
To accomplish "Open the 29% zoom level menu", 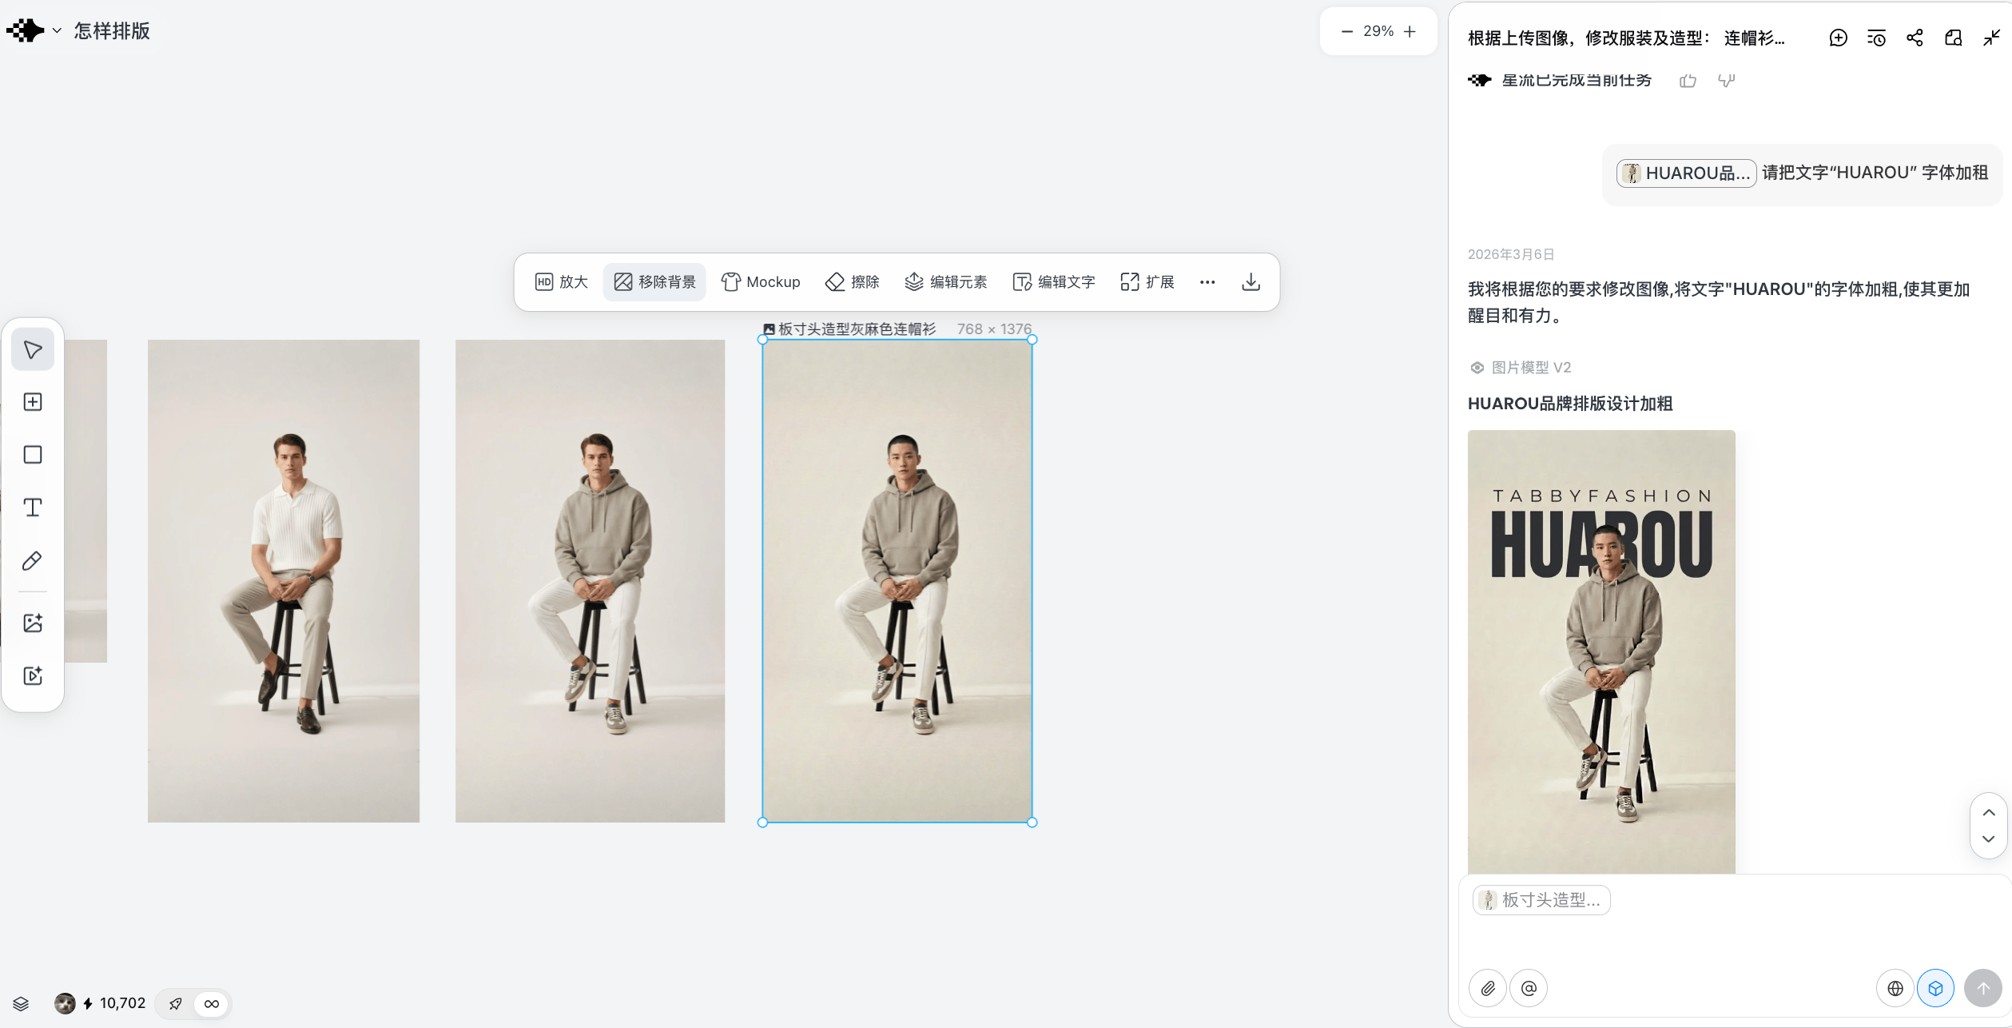I will pyautogui.click(x=1378, y=31).
